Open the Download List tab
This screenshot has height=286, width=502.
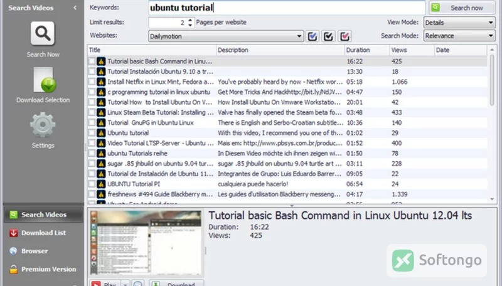(x=43, y=233)
